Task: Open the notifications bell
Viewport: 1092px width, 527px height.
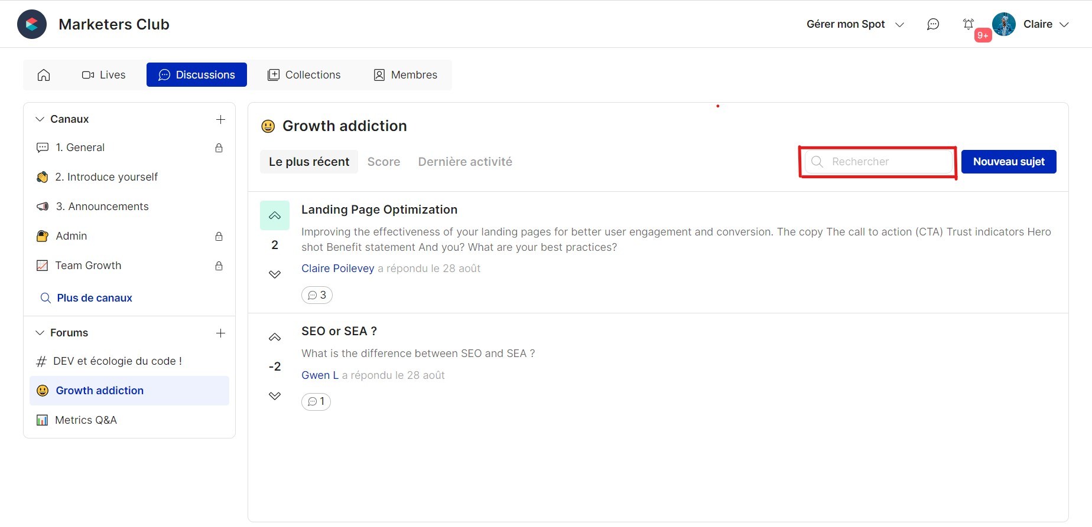Action: [968, 24]
